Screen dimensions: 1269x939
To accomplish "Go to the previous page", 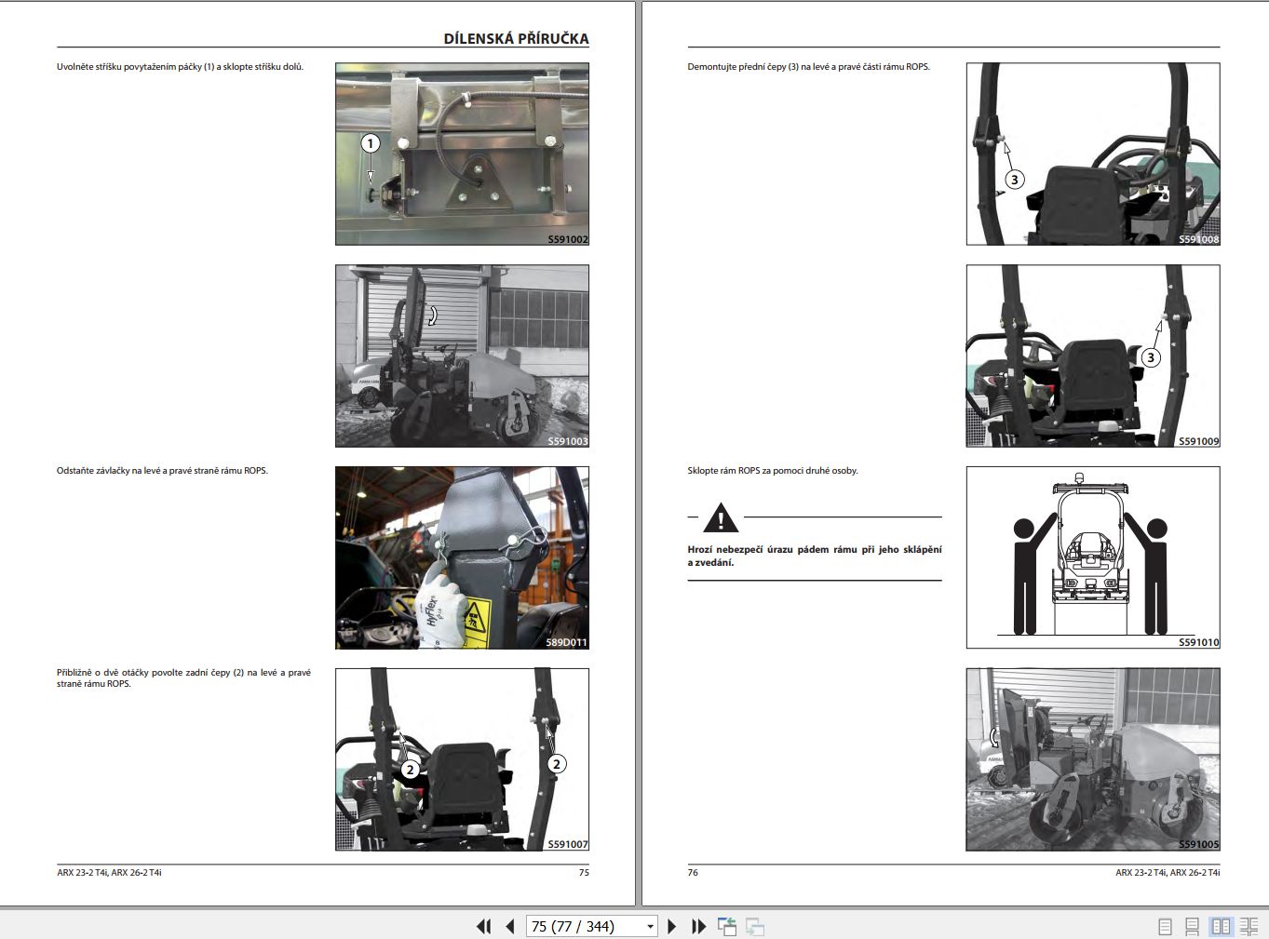I will (x=508, y=926).
